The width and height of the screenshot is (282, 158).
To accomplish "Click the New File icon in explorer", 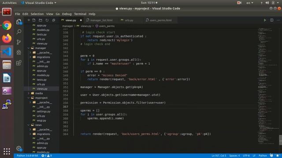I will [34, 20].
